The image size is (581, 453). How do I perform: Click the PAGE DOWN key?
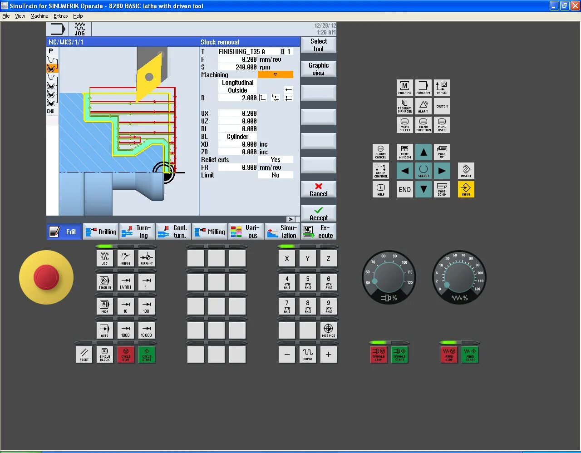[x=442, y=189]
